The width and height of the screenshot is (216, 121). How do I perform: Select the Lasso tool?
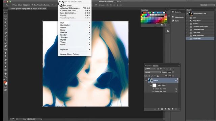5,19
